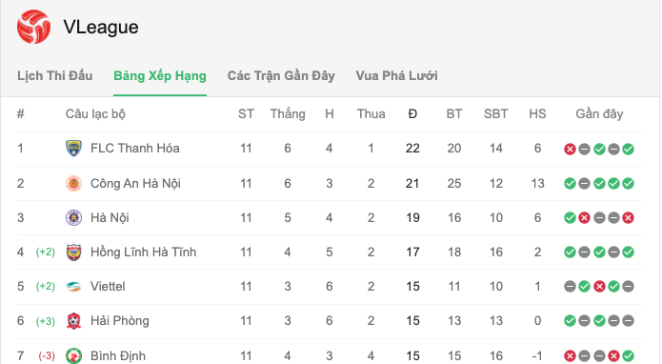662x364 pixels.
Task: Click the red VLeague football logo
Action: tap(33, 27)
